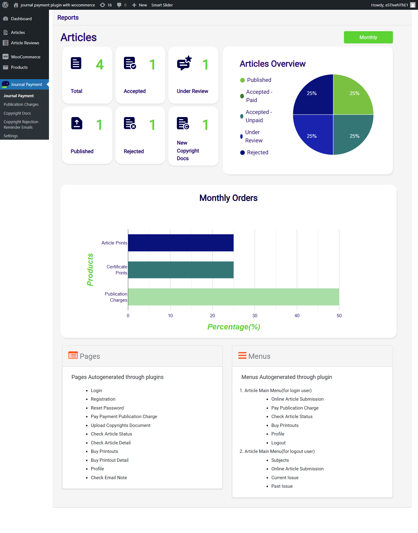Screen dimensions: 418x533
Task: Toggle the Under Review legend entry
Action: (252, 136)
